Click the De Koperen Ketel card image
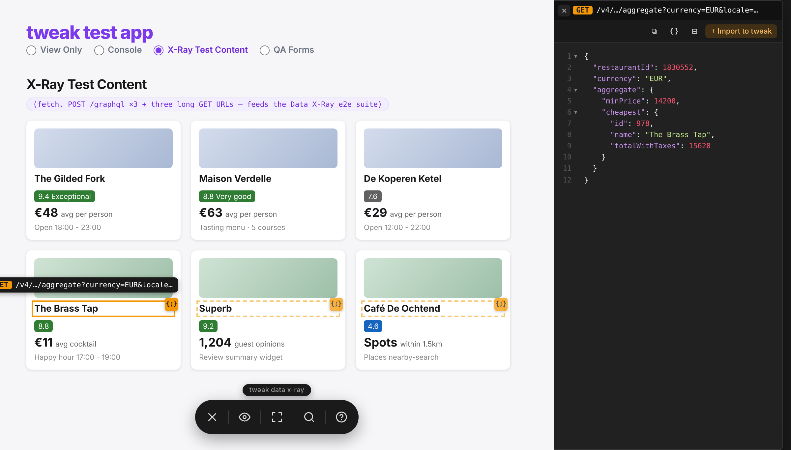Viewport: 791px width, 450px height. click(x=433, y=148)
